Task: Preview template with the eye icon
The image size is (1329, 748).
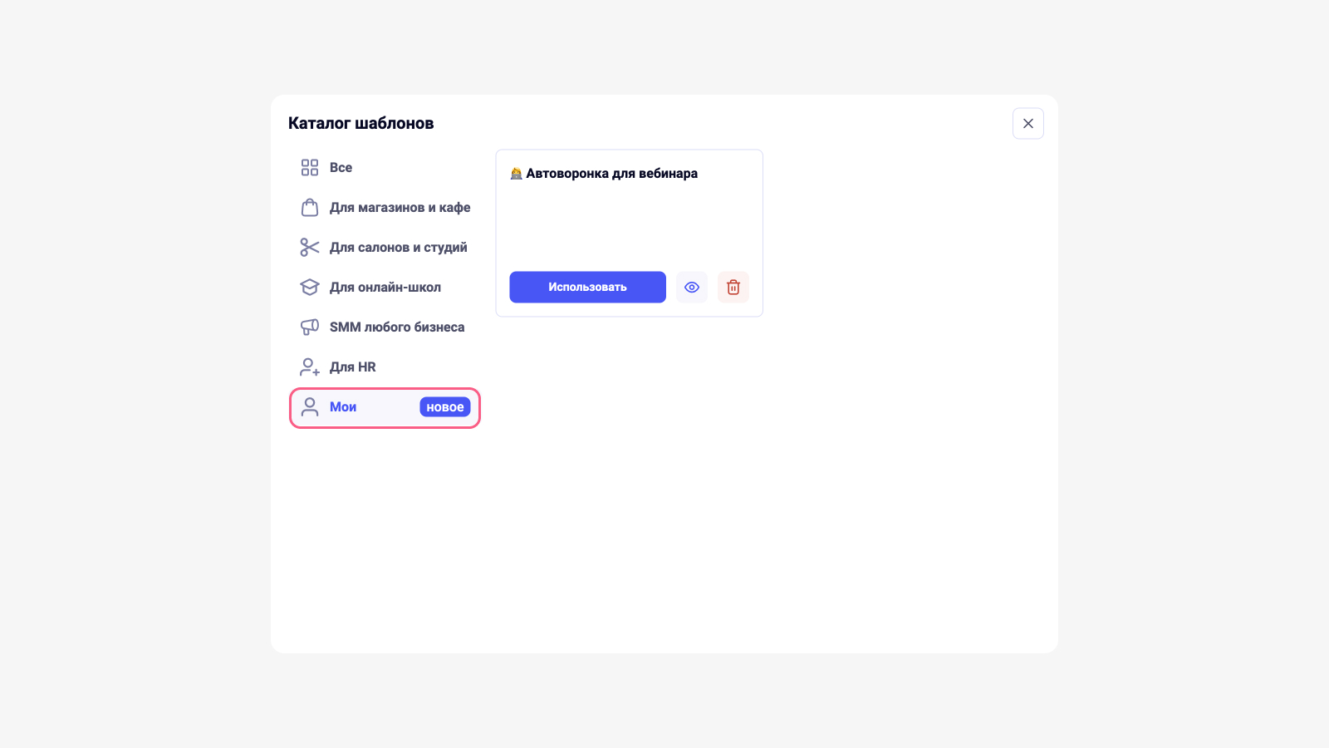Action: pos(692,288)
